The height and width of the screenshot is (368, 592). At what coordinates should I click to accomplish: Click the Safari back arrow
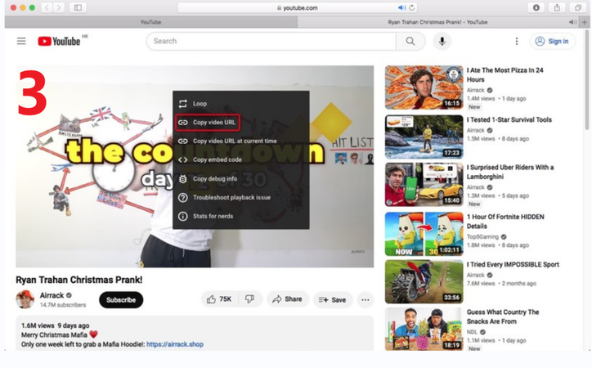click(47, 7)
